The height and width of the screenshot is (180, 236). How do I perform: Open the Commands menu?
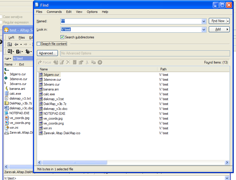coord(54,12)
